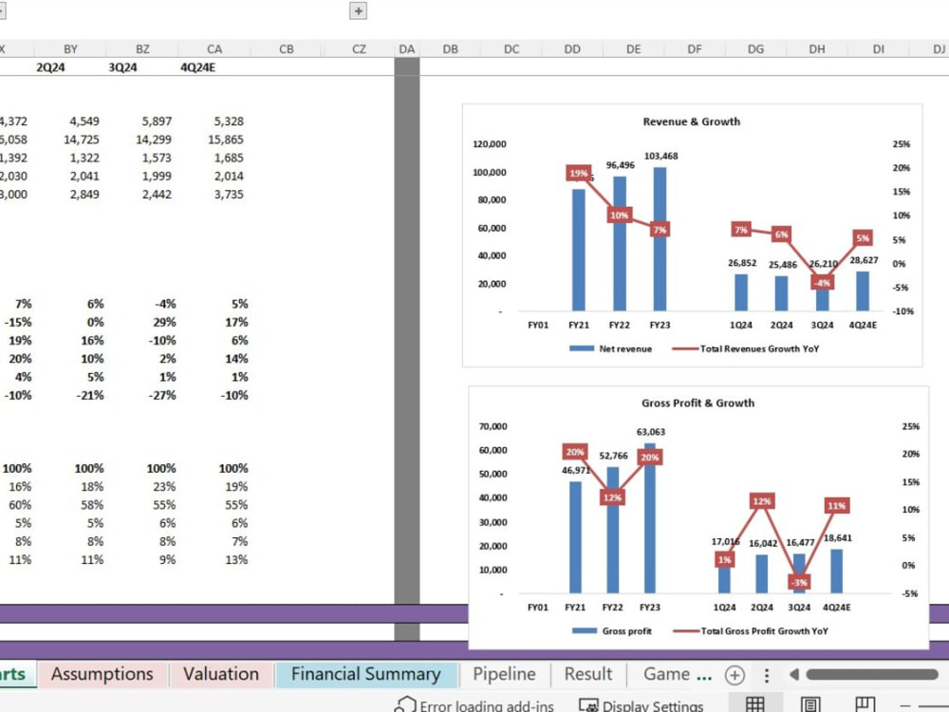This screenshot has height=712, width=949.
Task: Select cell with value 2,849
Action: click(70, 194)
